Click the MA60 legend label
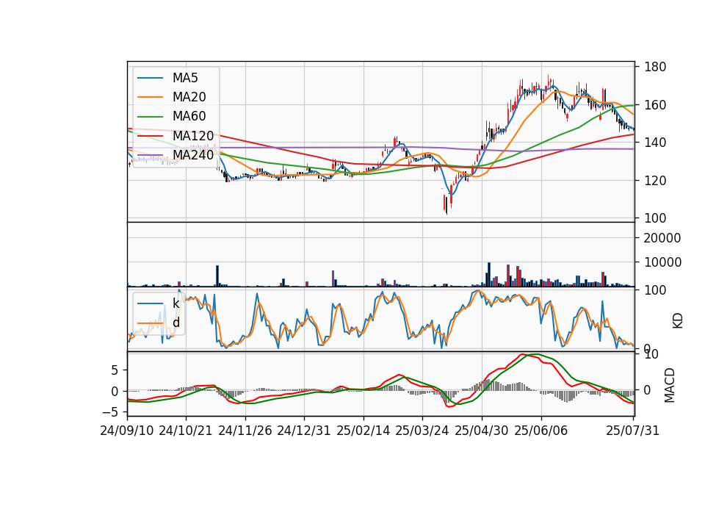 tap(189, 116)
